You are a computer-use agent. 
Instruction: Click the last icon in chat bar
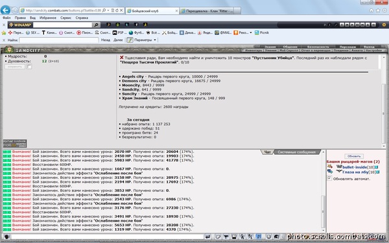pos(277,237)
